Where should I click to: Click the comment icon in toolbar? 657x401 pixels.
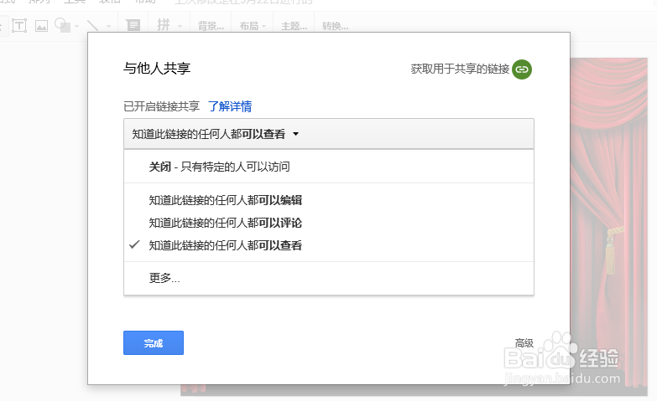(133, 26)
